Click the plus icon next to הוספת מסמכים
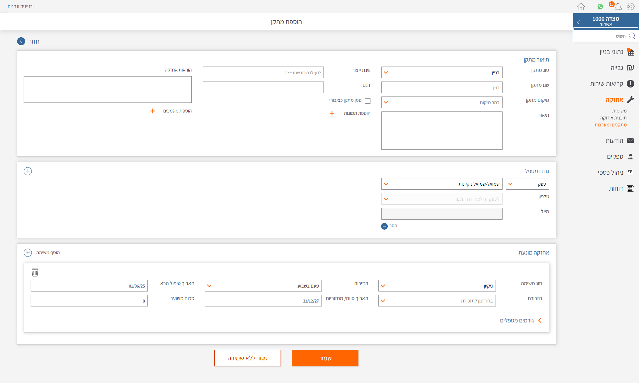The image size is (639, 383). pos(152,111)
